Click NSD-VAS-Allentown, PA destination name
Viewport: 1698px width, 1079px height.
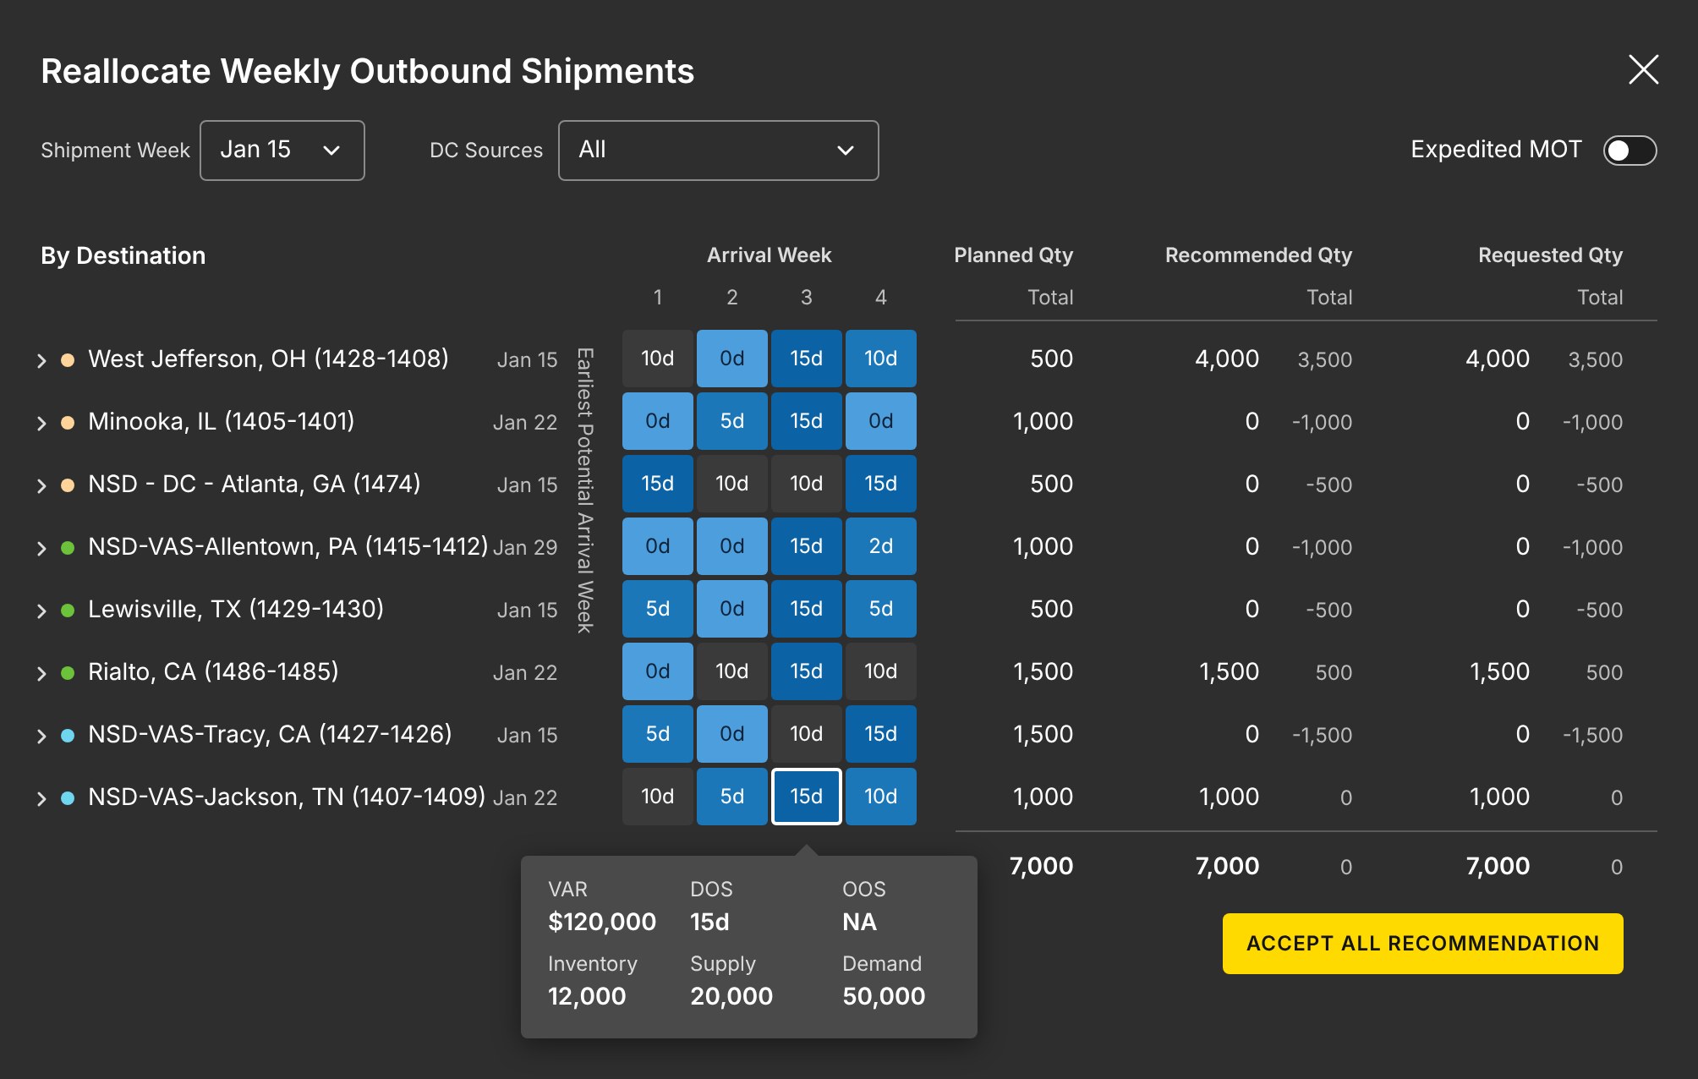pos(288,546)
